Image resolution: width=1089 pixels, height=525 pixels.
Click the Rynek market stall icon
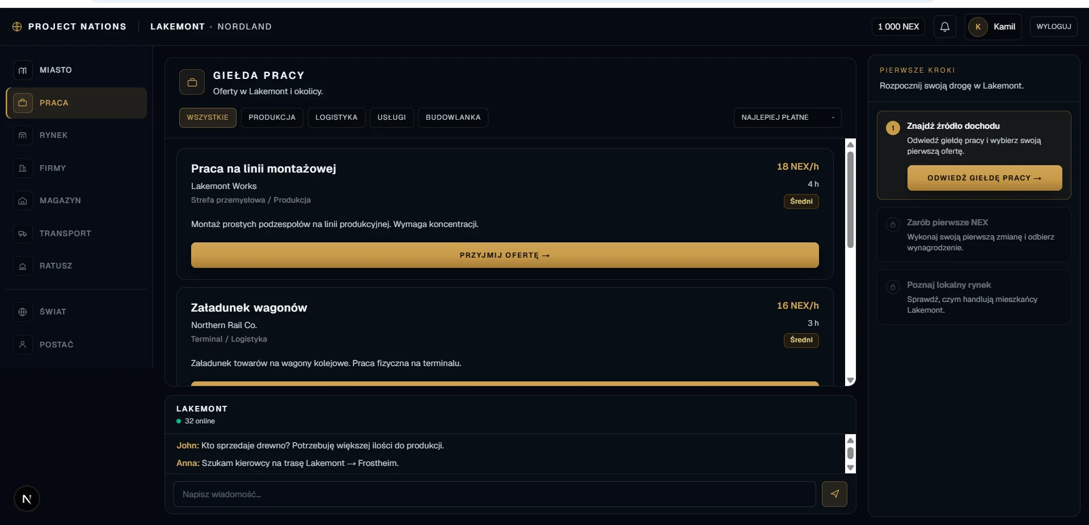point(23,136)
